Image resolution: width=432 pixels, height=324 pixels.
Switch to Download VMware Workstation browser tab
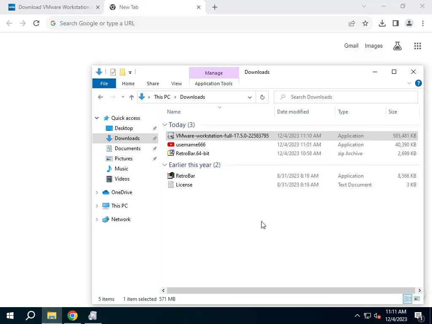coord(54,7)
